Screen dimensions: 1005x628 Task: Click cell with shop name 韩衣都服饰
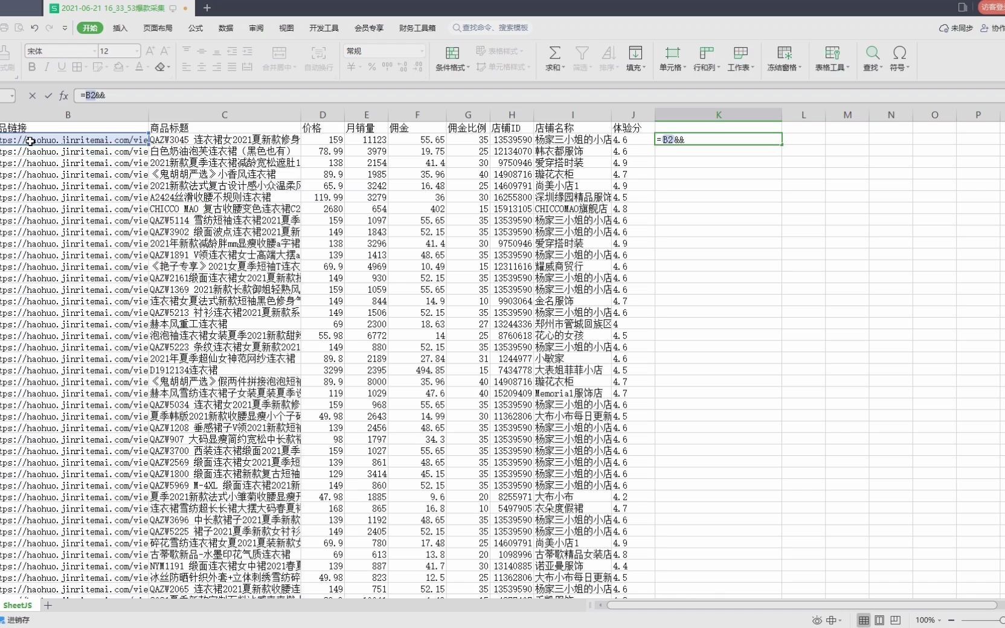pyautogui.click(x=573, y=151)
